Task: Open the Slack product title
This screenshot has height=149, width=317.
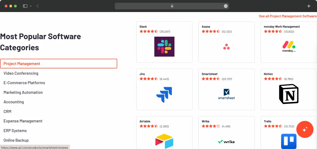Action: click(143, 27)
